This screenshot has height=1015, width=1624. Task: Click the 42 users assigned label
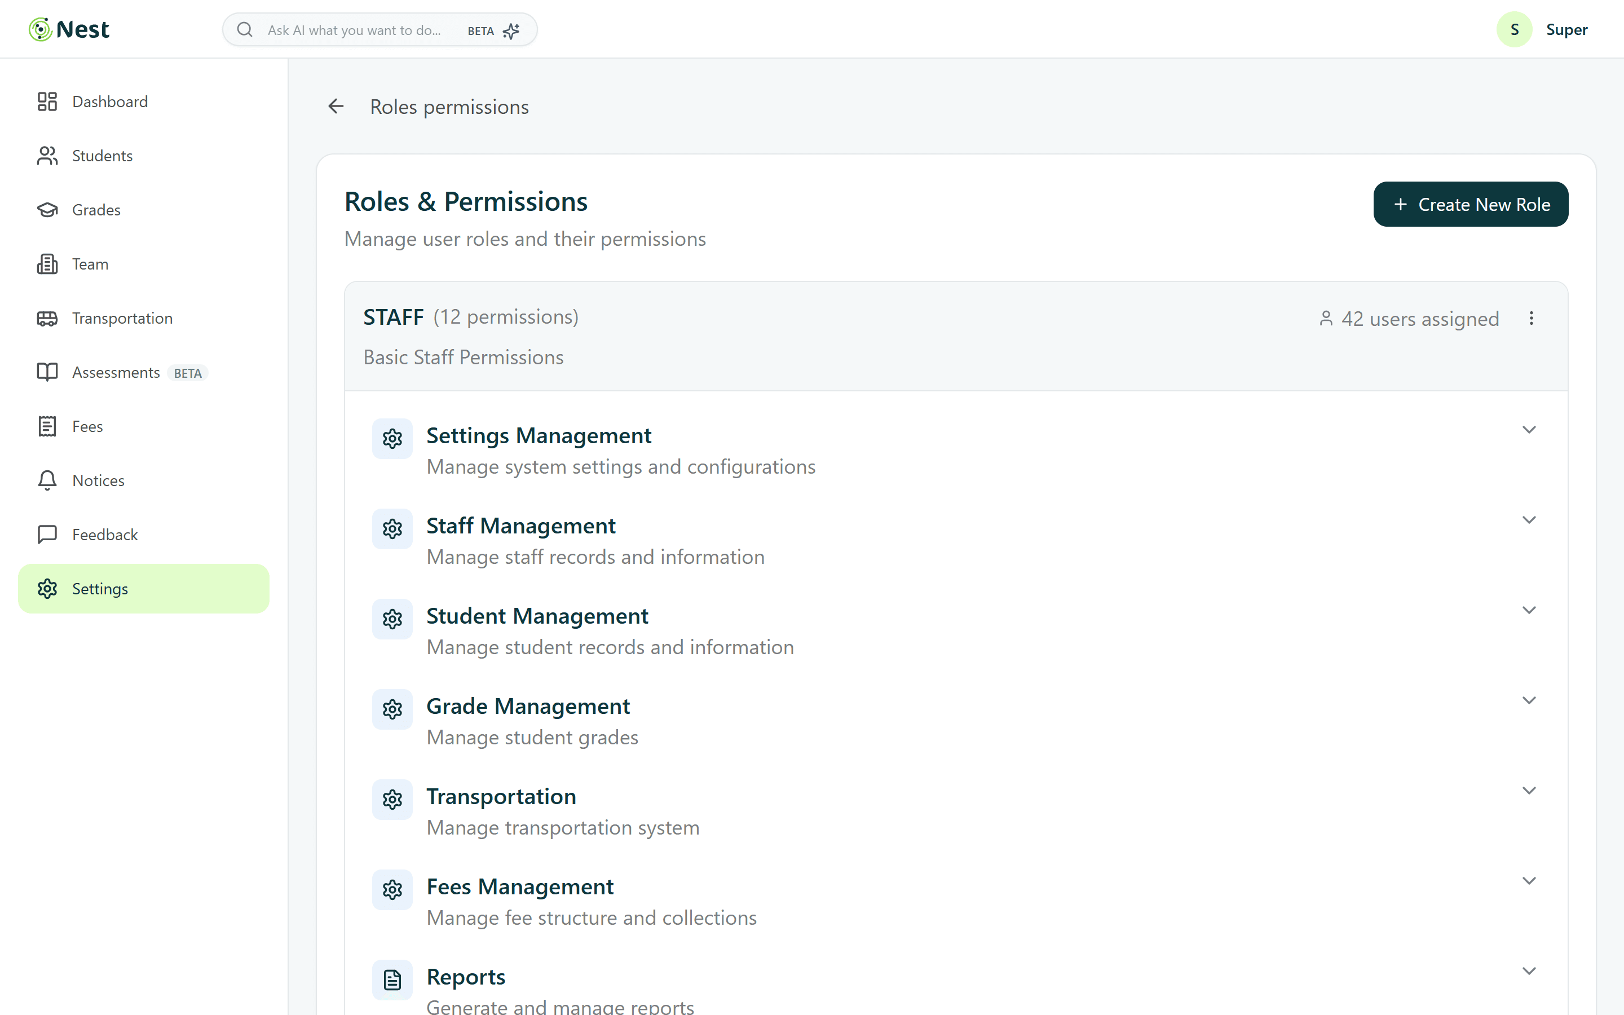[x=1409, y=319]
